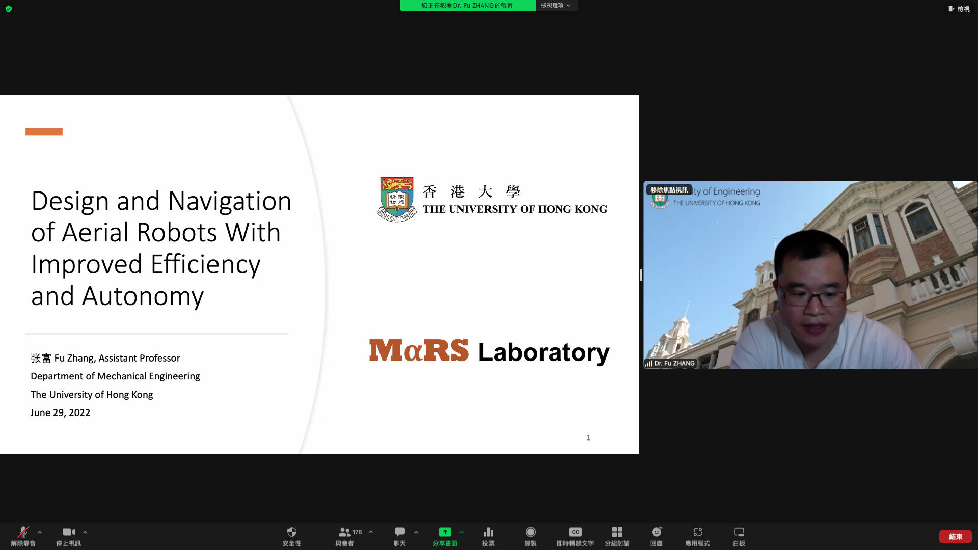Open the Whiteboard icon

(x=739, y=532)
